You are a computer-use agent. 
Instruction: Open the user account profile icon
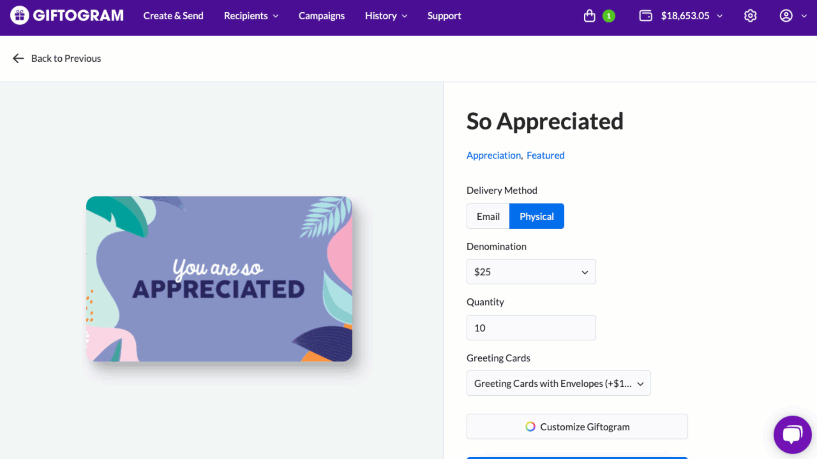(786, 16)
